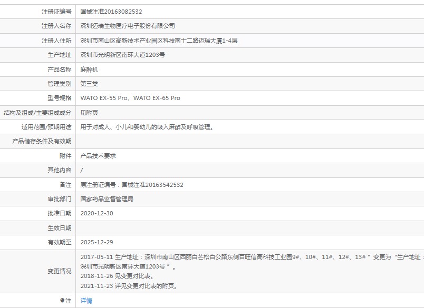Click the 生效日期 label

pos(60,228)
